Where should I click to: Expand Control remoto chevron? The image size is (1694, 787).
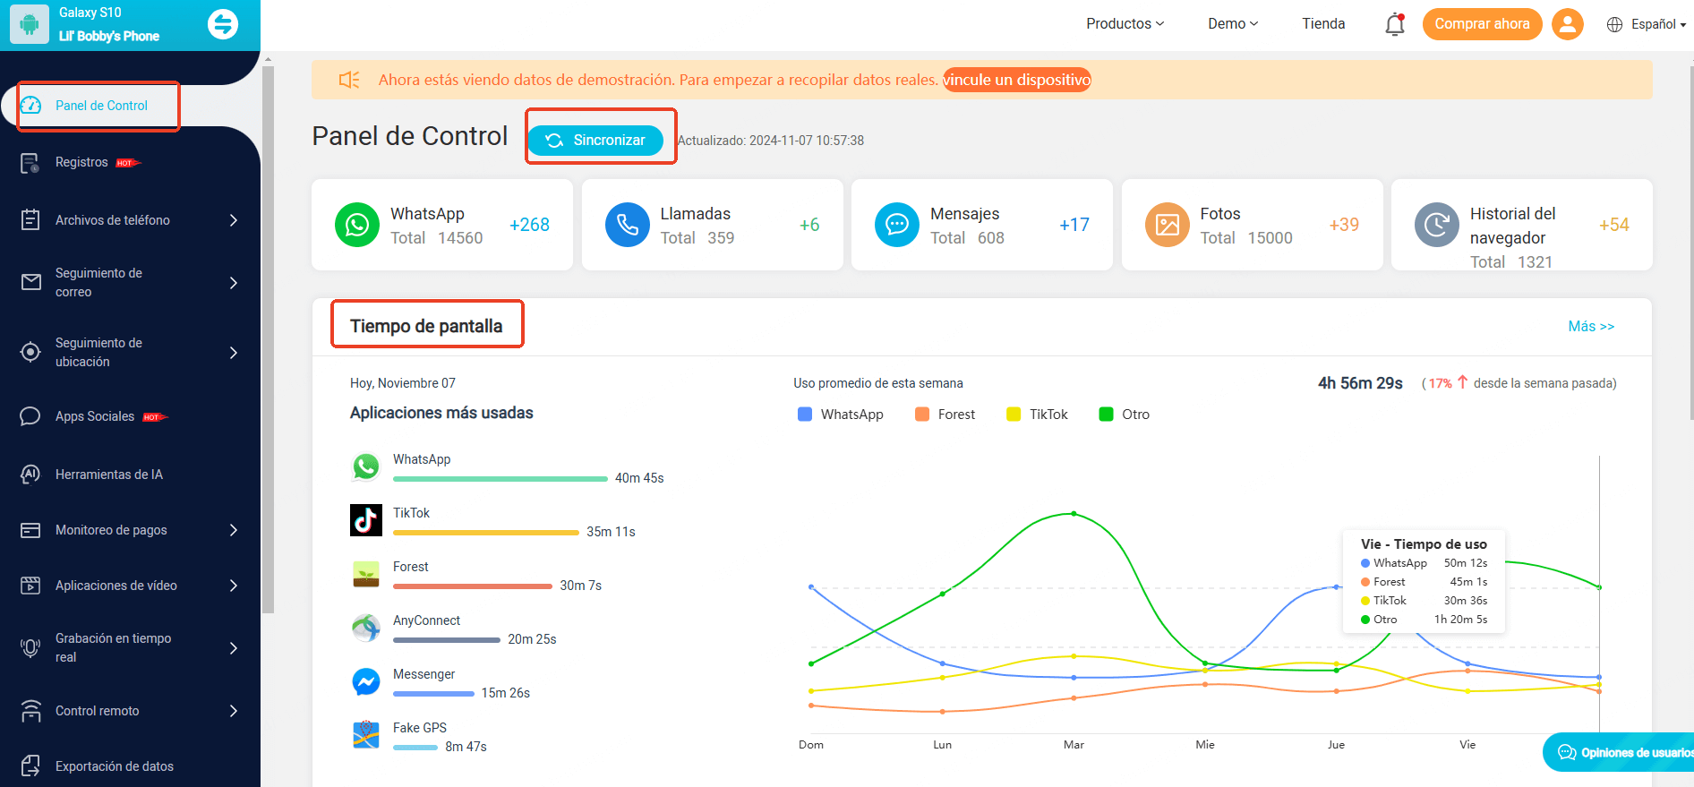tap(234, 711)
